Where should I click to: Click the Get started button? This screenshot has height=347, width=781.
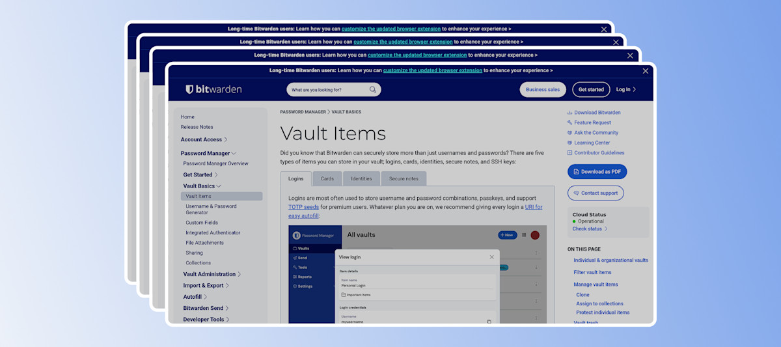pos(591,90)
